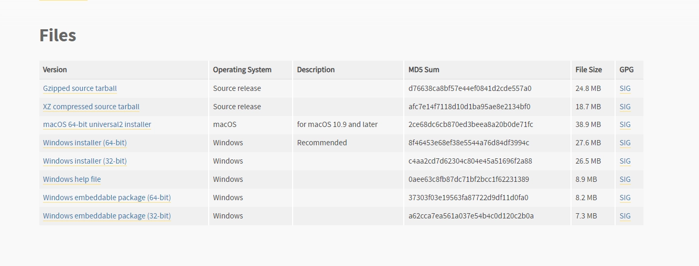This screenshot has width=699, height=266.
Task: Open SIG for embeddable package (64-bit)
Action: coord(625,198)
